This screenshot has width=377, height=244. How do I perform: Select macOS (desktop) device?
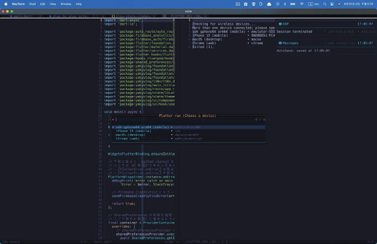(188, 135)
